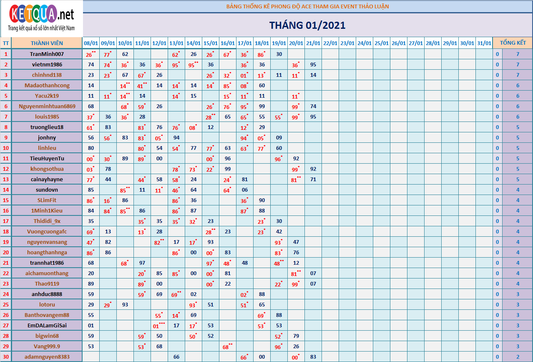Select member Madaothanhcong in the list
533x362 pixels.
pyautogui.click(x=47, y=85)
